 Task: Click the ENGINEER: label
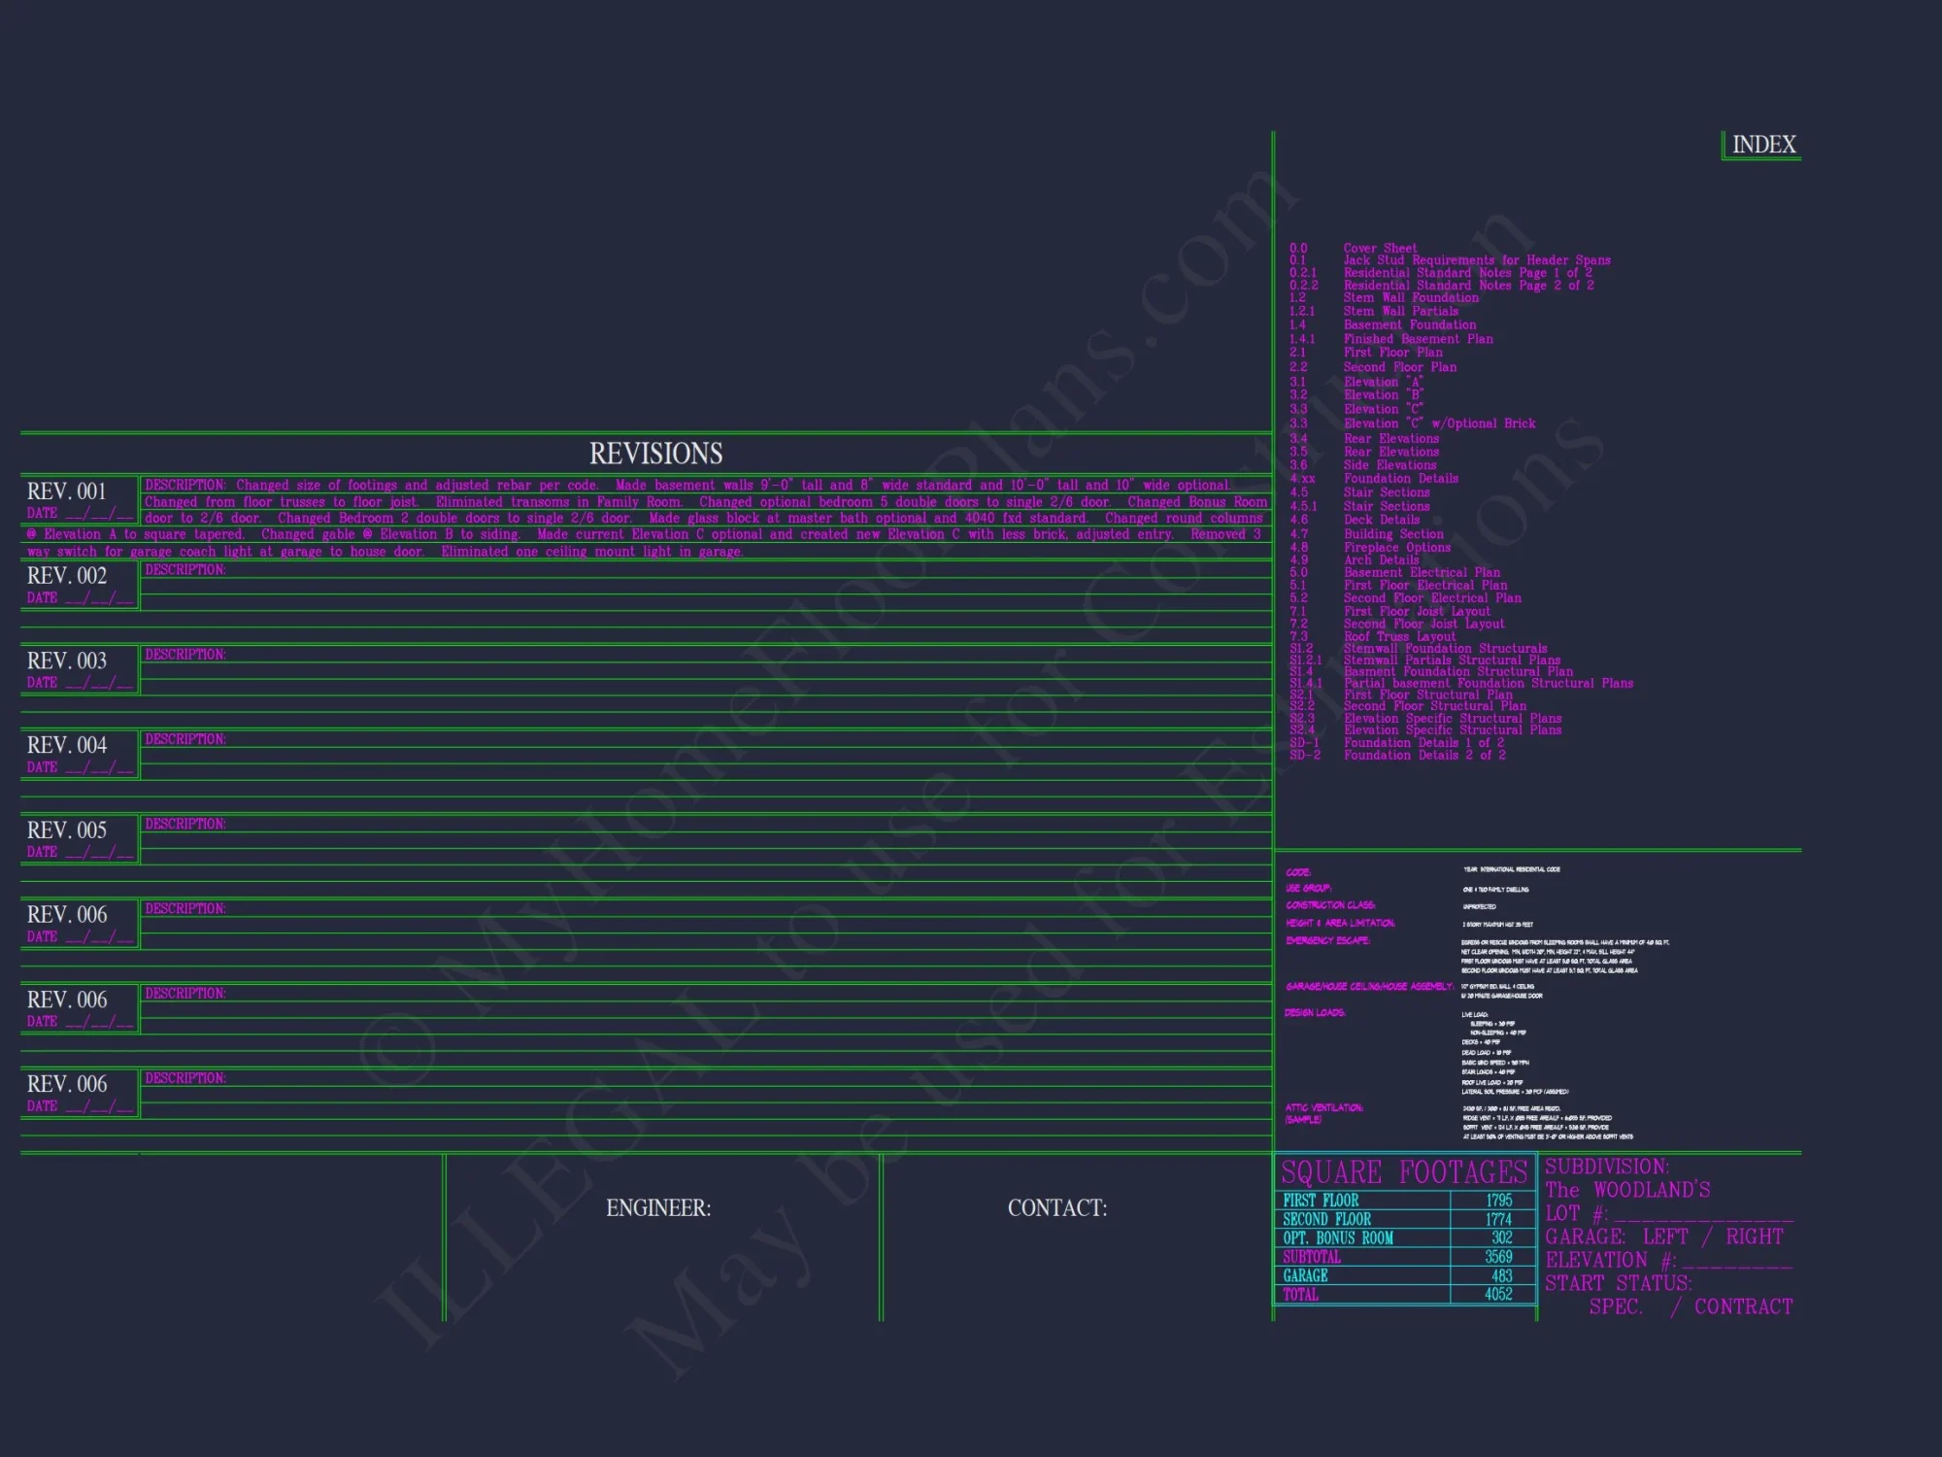click(658, 1208)
